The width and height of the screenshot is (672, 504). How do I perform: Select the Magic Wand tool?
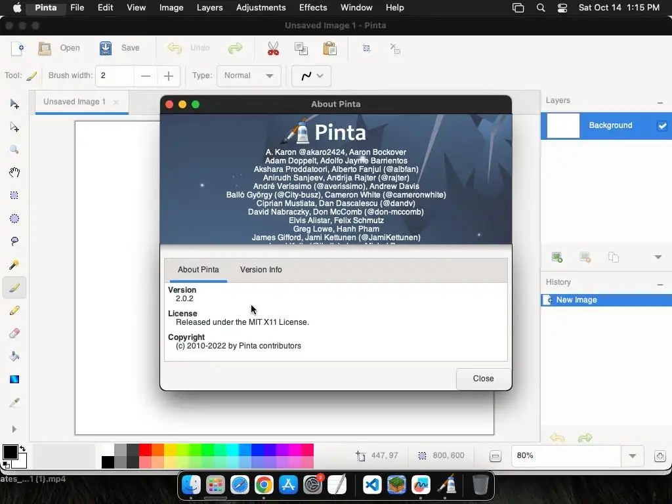click(x=14, y=264)
